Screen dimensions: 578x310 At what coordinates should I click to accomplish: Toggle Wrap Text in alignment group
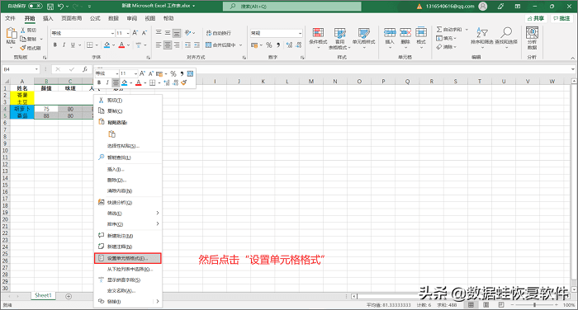pos(219,33)
